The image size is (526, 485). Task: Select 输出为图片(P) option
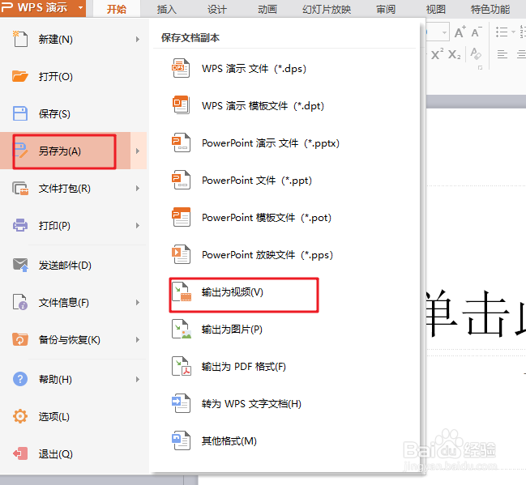(232, 330)
